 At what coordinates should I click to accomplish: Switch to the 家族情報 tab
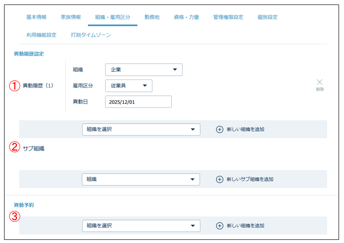(71, 17)
